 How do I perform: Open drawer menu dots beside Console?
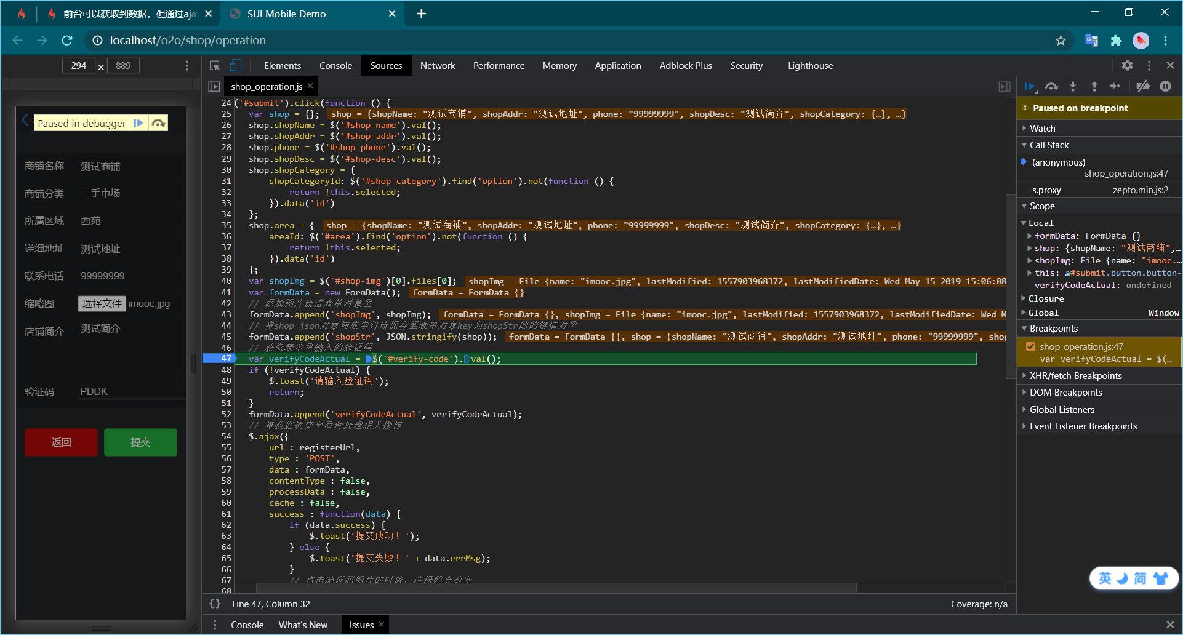tap(214, 625)
